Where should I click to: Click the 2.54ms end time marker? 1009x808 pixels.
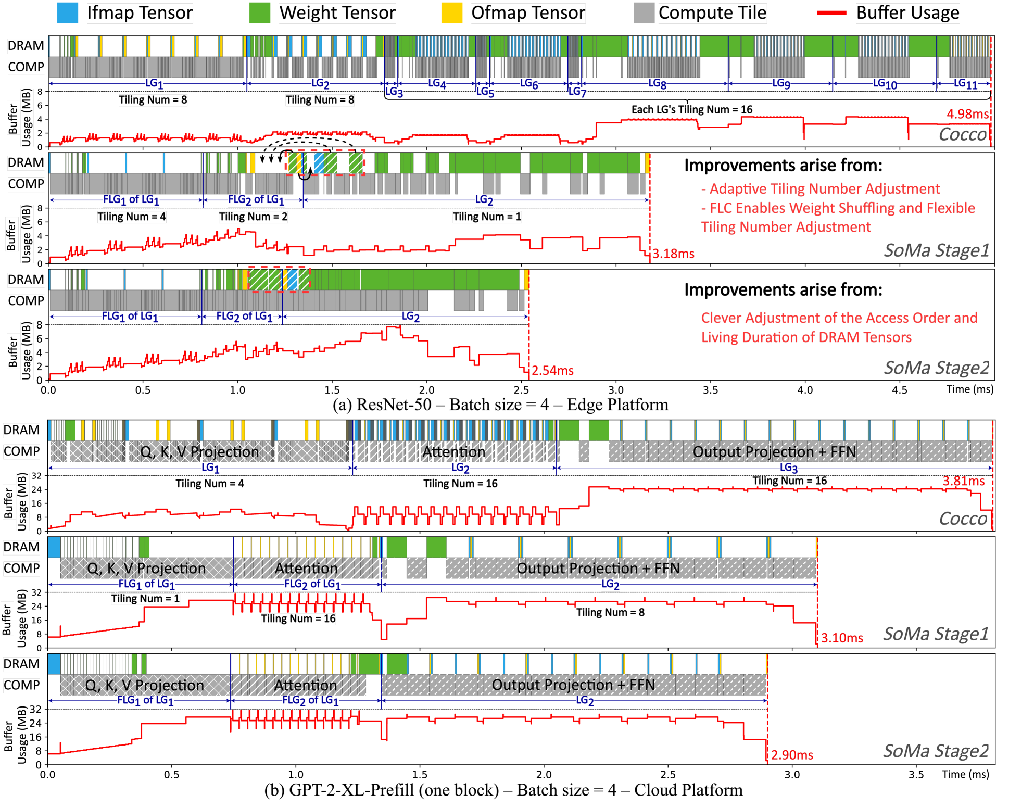point(552,371)
